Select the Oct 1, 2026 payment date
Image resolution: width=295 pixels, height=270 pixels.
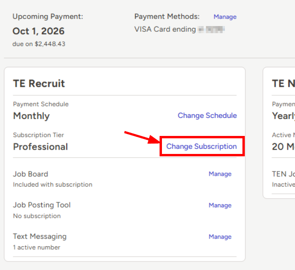pos(38,31)
